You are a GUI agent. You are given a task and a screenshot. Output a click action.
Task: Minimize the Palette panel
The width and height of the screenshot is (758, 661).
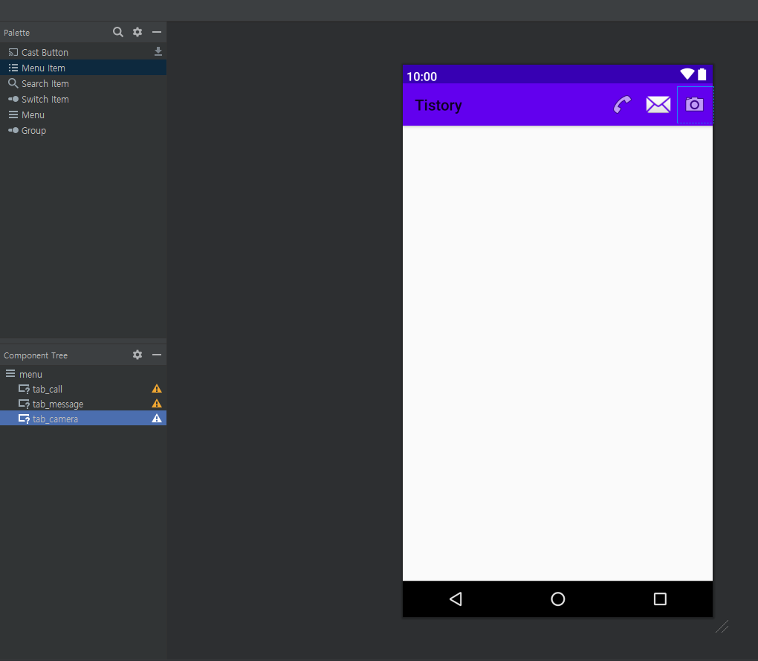pyautogui.click(x=157, y=32)
